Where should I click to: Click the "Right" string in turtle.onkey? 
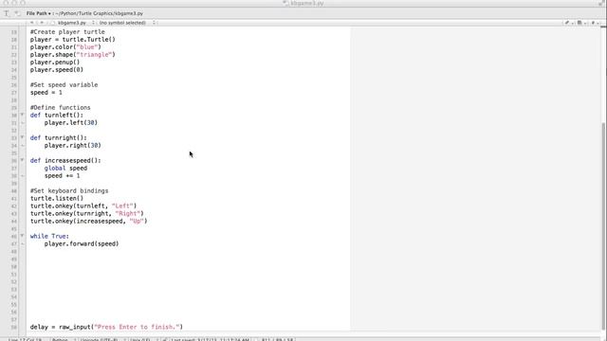coord(128,213)
